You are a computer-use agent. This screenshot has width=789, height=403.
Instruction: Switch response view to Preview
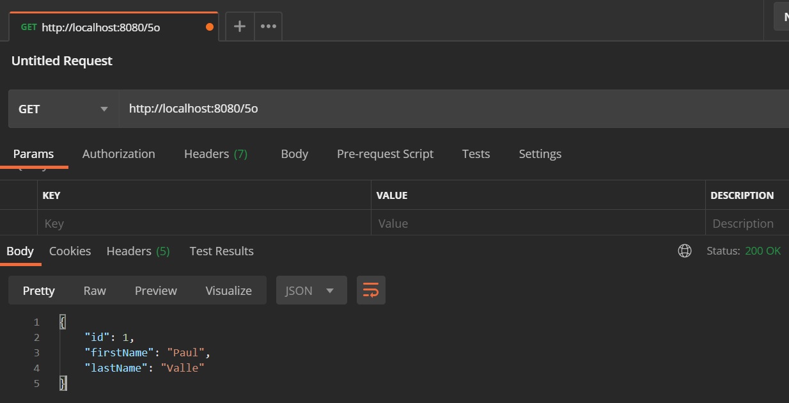point(155,290)
